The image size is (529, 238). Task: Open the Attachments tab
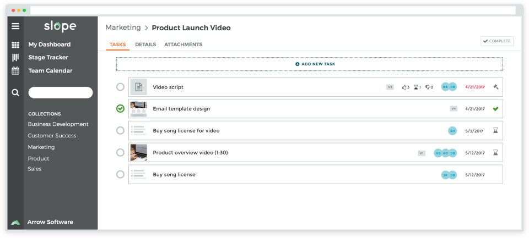tap(183, 45)
